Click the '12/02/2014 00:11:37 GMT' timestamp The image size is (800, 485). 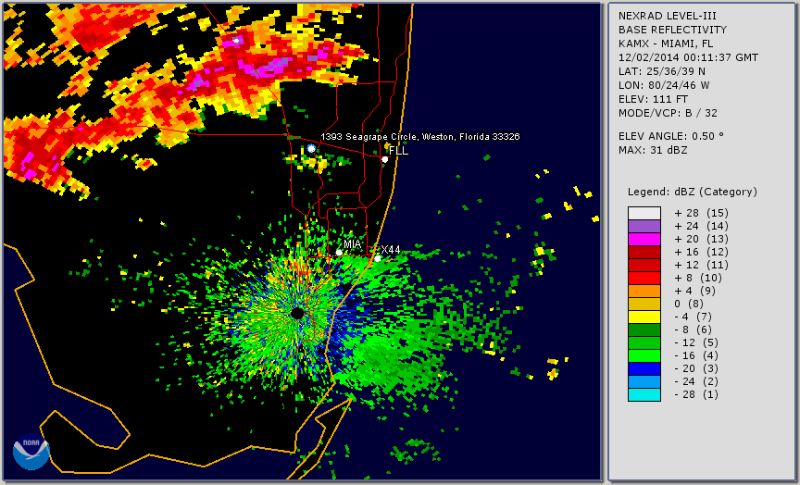point(688,57)
